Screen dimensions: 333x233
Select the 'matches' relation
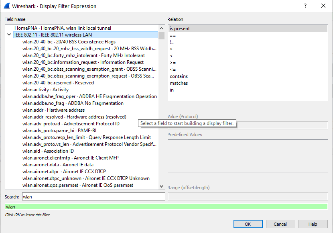179,83
